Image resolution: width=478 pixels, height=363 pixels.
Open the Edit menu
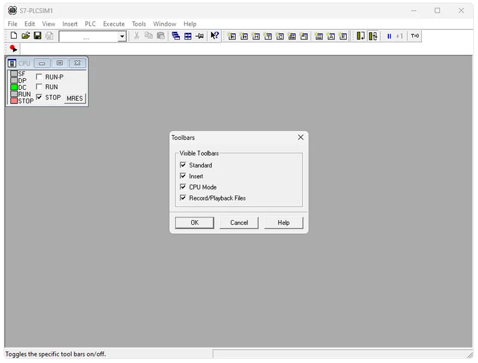point(29,24)
